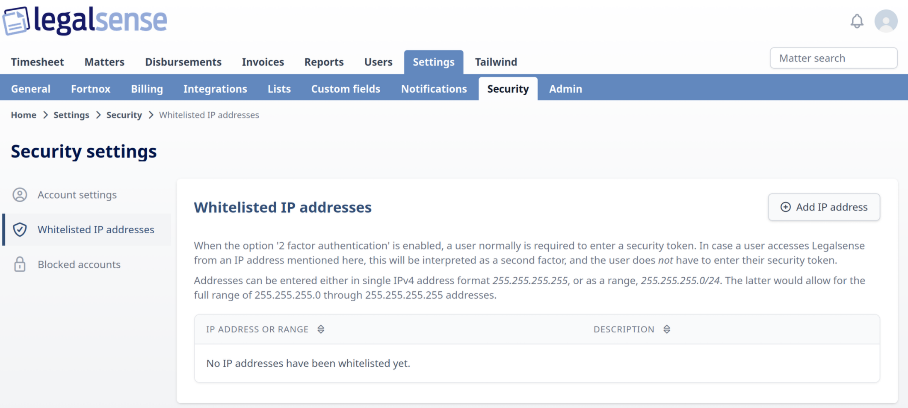Switch to Custom fields subtab
This screenshot has width=908, height=408.
[346, 89]
